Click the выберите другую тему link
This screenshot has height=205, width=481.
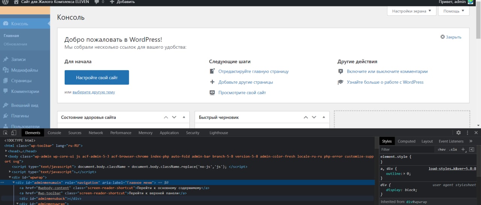tap(94, 92)
